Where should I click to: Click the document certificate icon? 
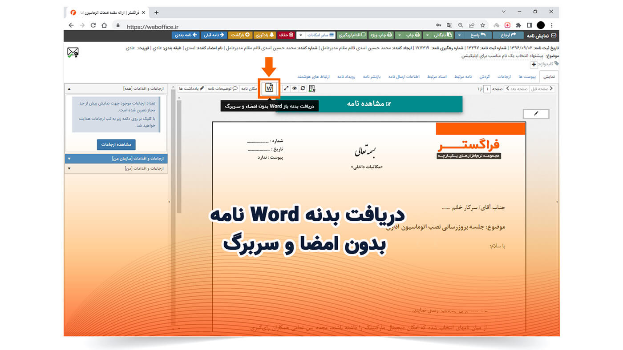(x=312, y=88)
